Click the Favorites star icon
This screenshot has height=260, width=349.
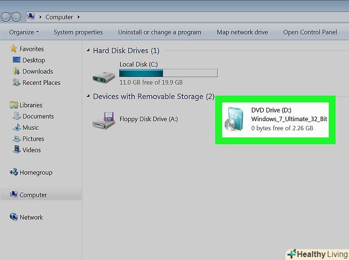pyautogui.click(x=13, y=48)
